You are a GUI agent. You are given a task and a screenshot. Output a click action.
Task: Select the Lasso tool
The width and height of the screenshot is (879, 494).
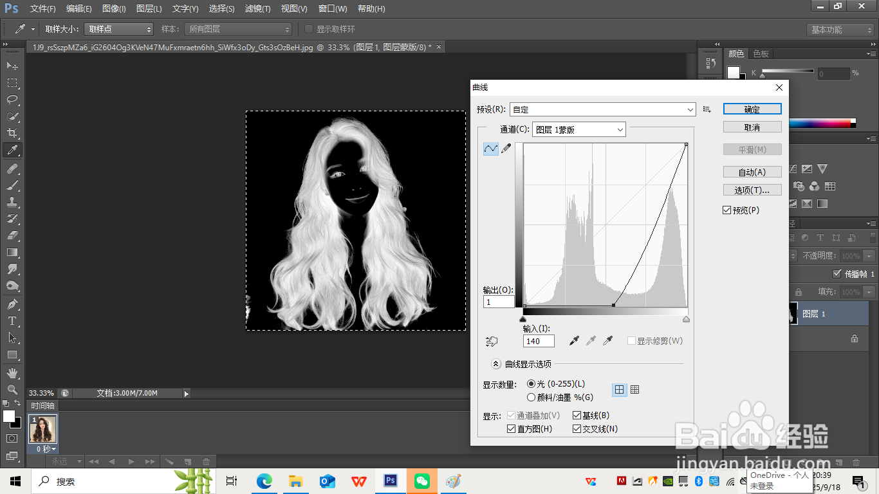tap(12, 100)
